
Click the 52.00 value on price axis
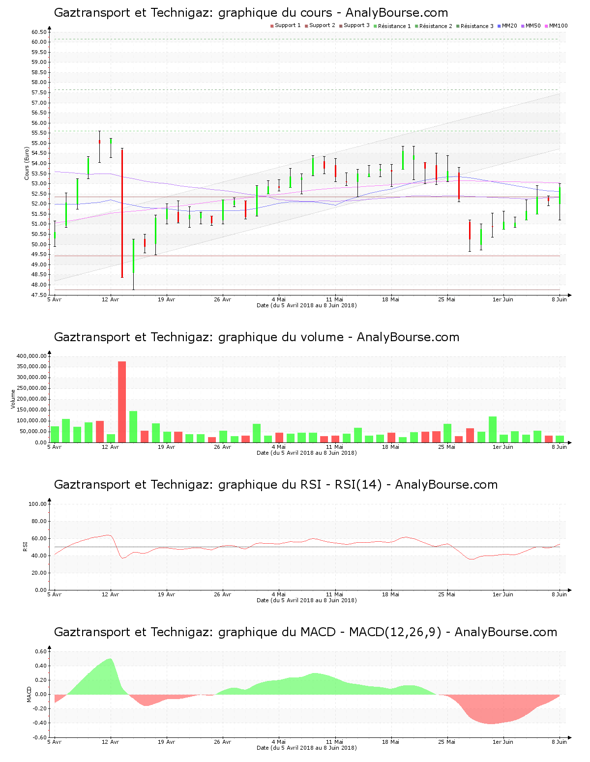click(39, 204)
